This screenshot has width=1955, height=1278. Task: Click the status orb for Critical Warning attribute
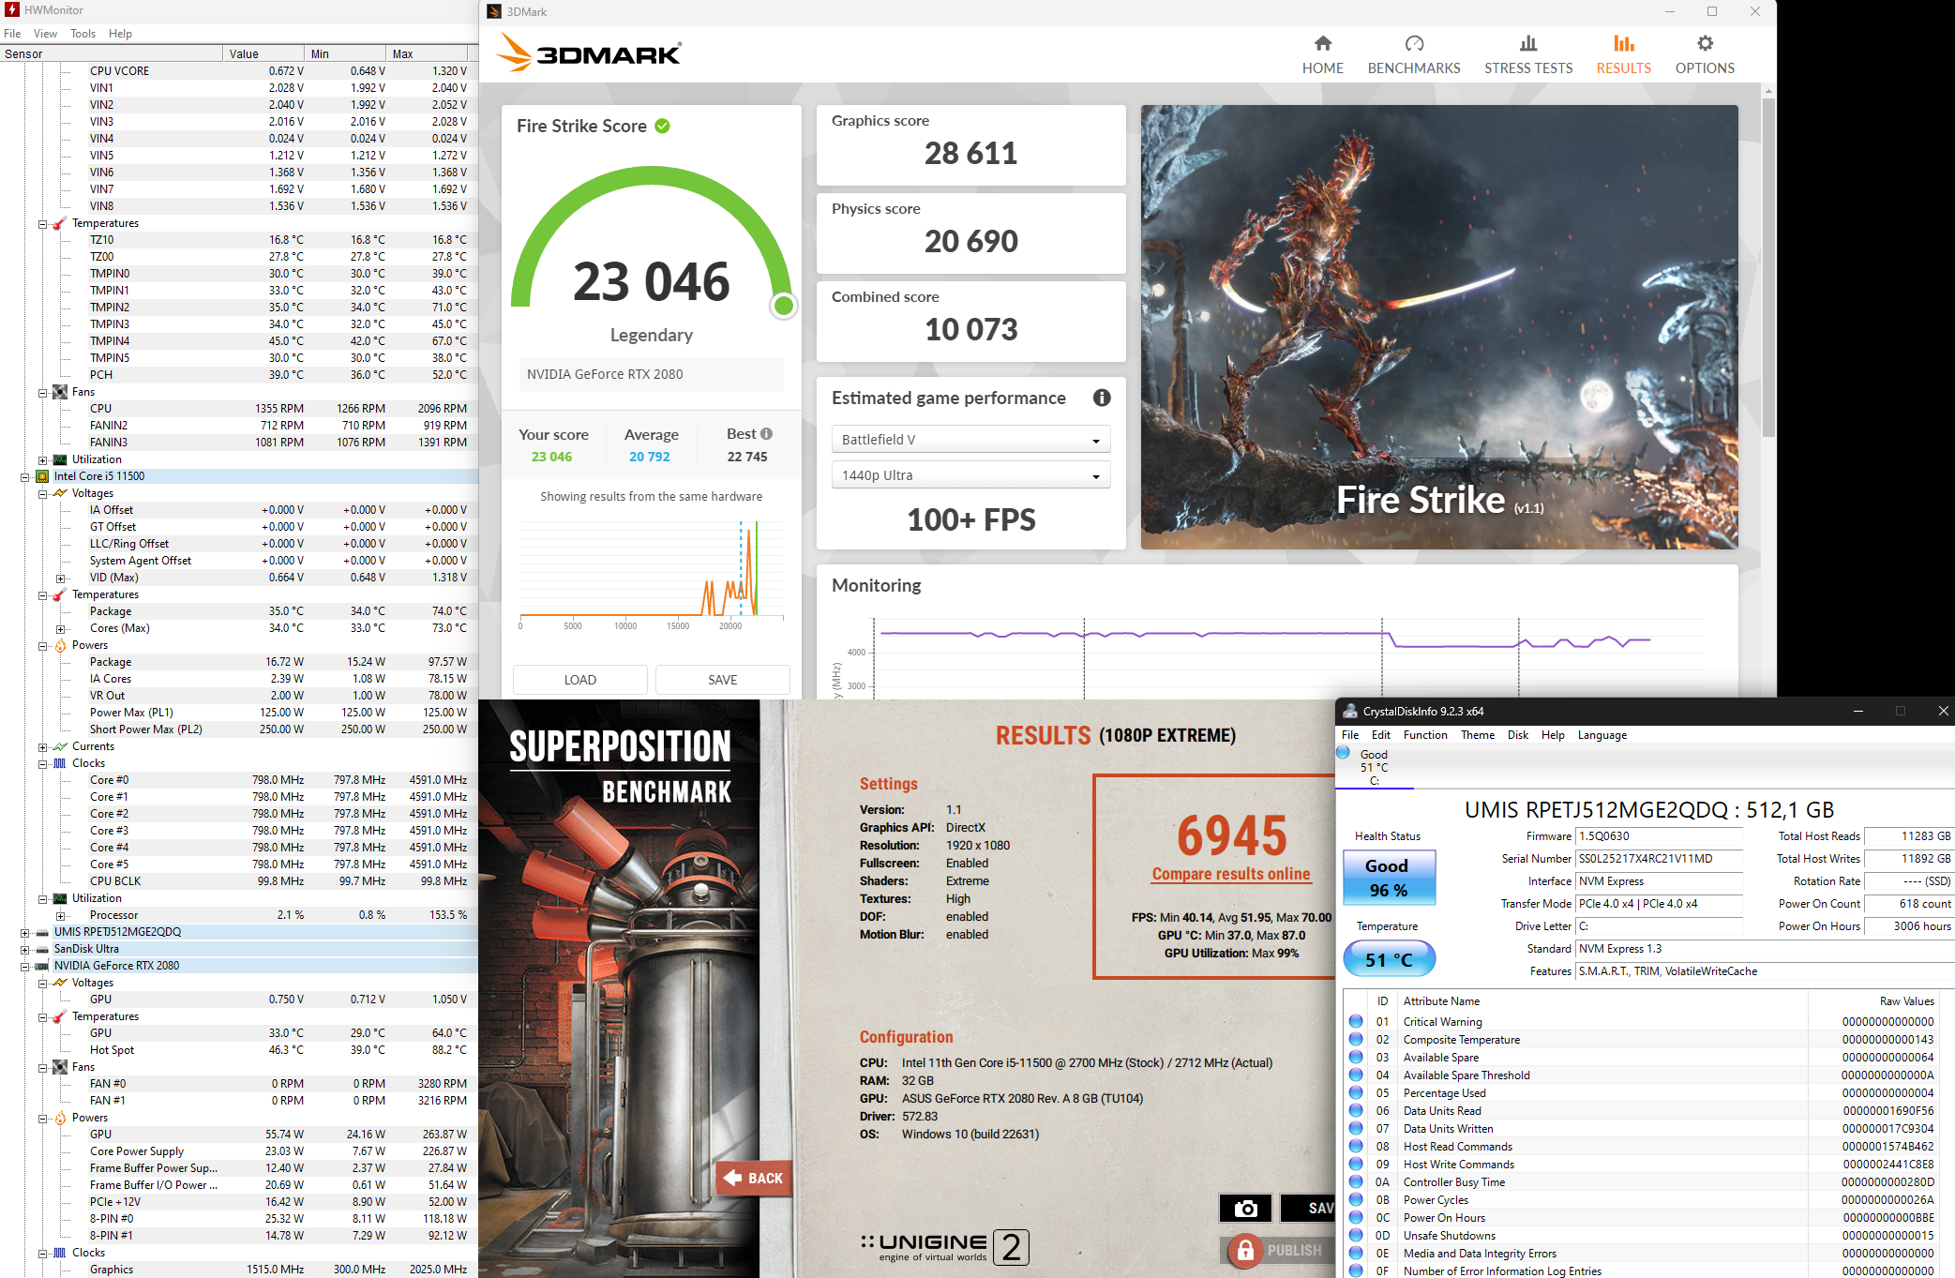point(1356,1021)
